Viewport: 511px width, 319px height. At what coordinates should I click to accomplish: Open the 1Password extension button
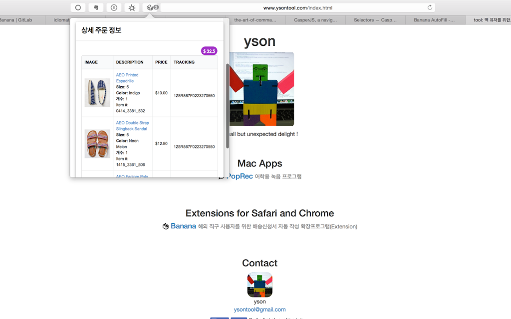(114, 7)
